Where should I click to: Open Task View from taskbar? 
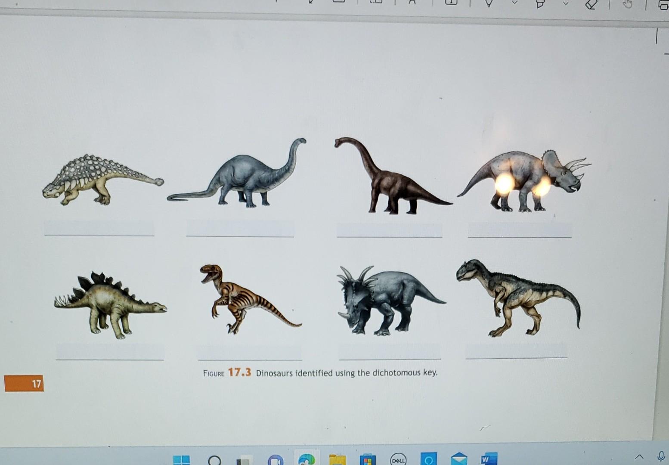(244, 461)
